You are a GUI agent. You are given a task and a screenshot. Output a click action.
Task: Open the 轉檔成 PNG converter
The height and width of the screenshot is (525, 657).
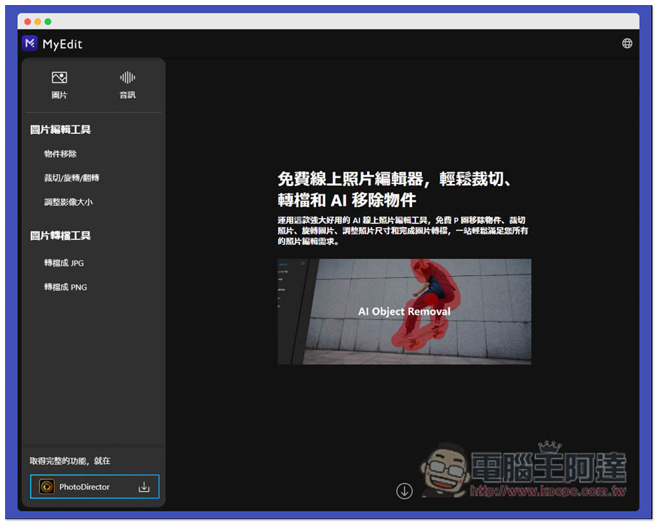pyautogui.click(x=65, y=287)
